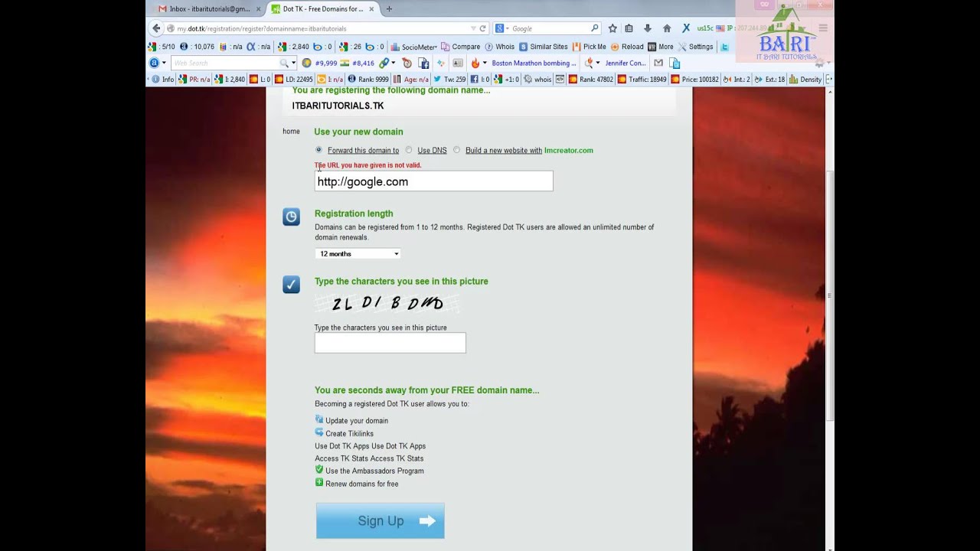The image size is (980, 551).
Task: Click the captcha characters input field
Action: click(x=390, y=343)
